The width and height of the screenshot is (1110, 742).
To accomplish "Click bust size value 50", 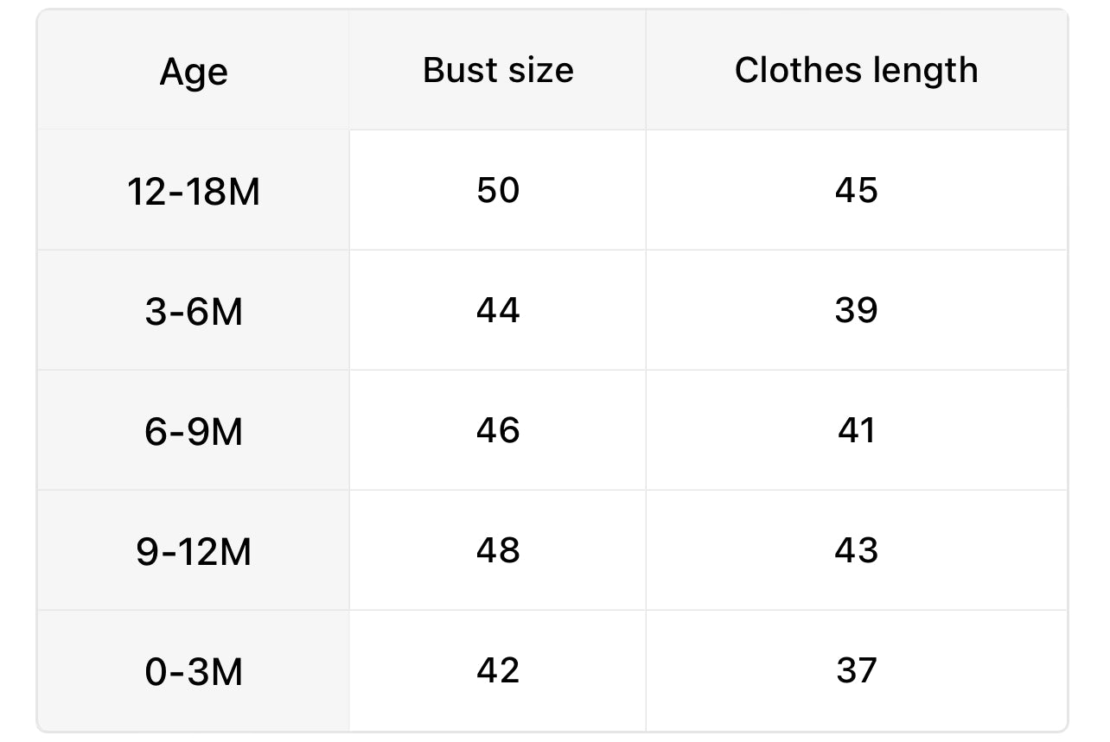I will (x=498, y=190).
